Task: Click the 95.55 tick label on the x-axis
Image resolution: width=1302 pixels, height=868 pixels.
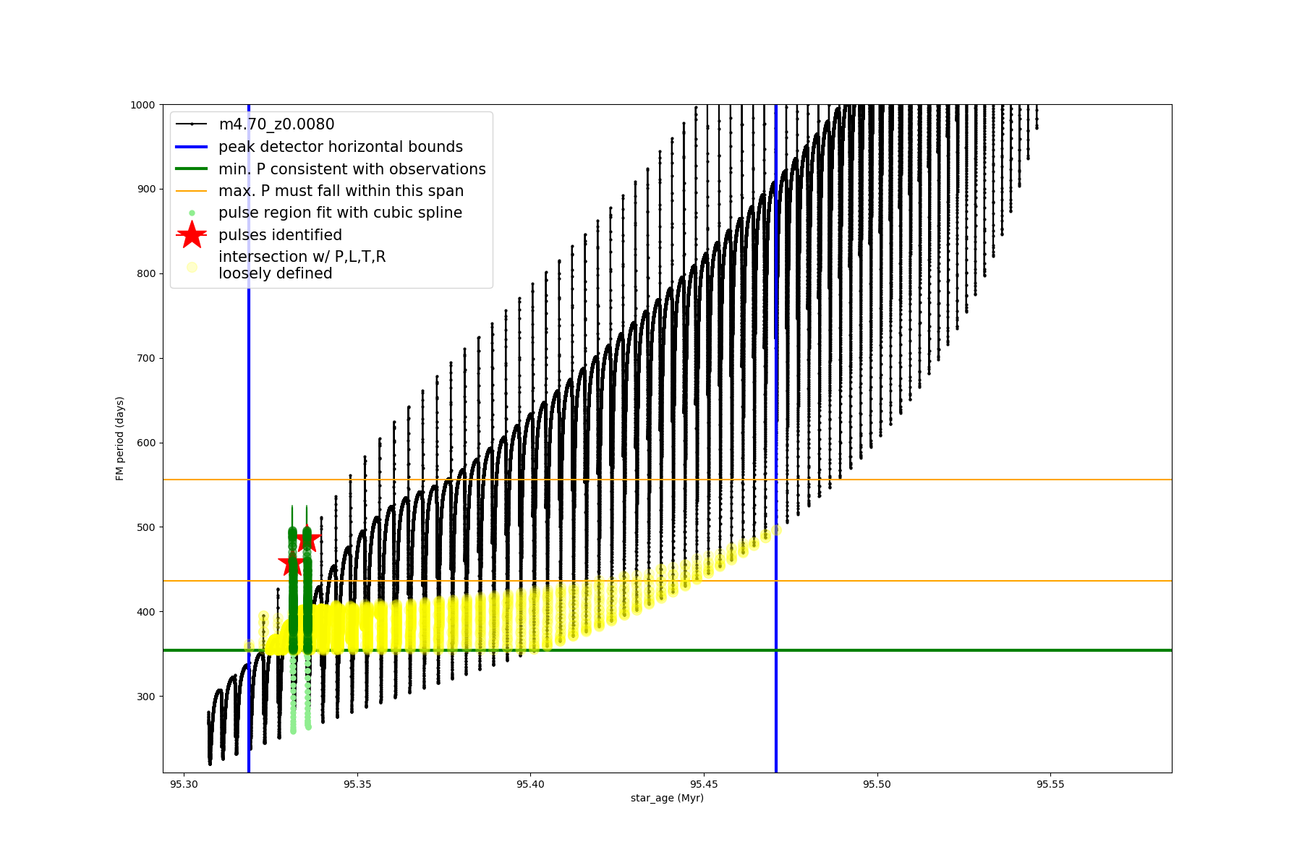Action: pyautogui.click(x=1050, y=785)
